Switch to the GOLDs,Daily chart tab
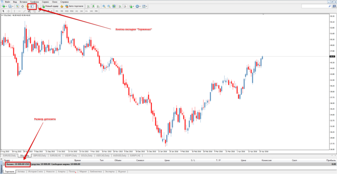The image size is (337, 174). click(87, 156)
